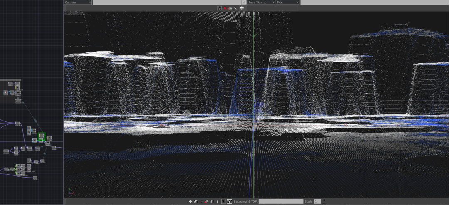Screen dimensions: 449x205
Task: Select the green-highlighted node in network editor
Action: 42,136
